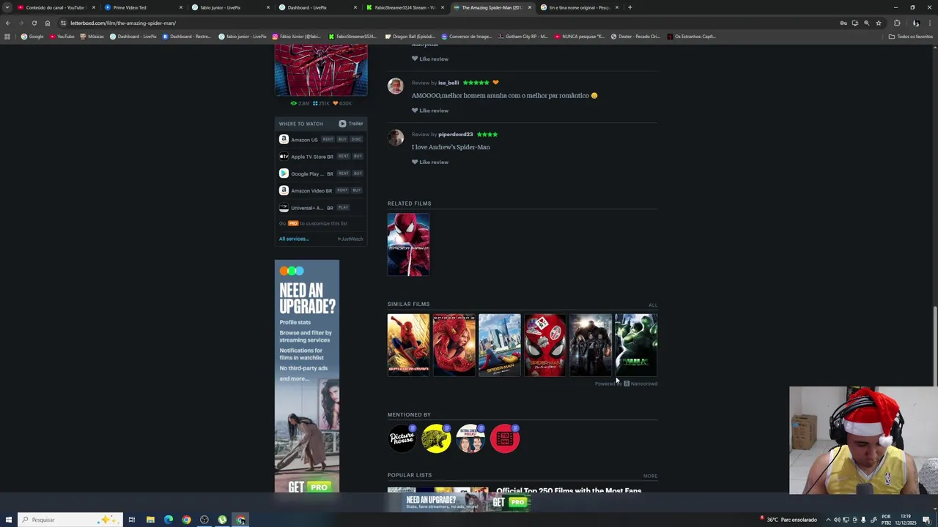Expand the system tray hidden icons chevron
The image size is (938, 527).
pos(828,520)
